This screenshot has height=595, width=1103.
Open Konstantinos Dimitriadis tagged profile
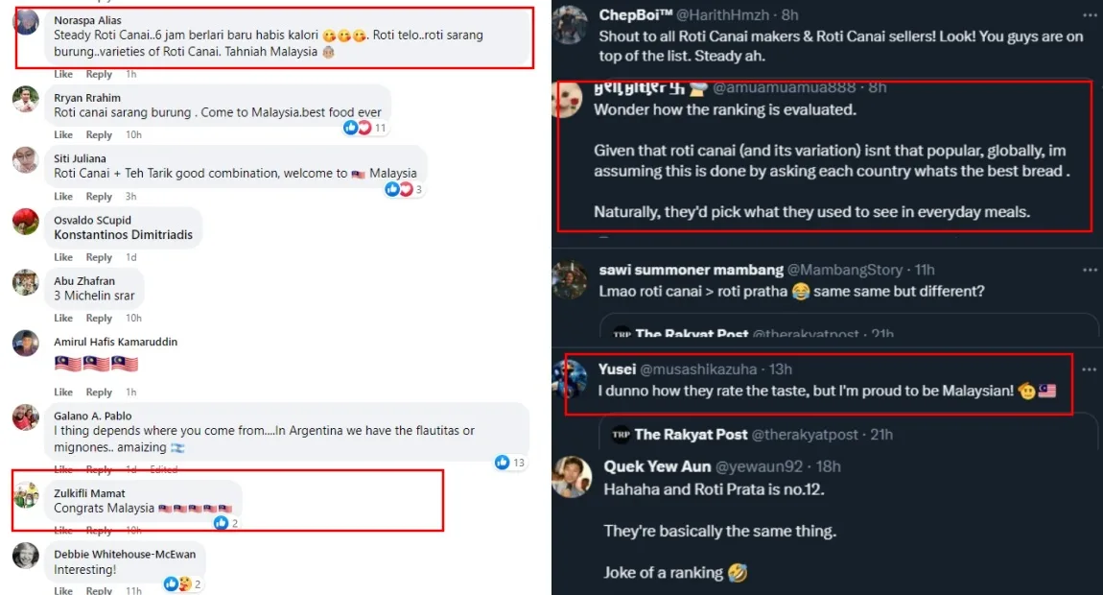pos(123,235)
